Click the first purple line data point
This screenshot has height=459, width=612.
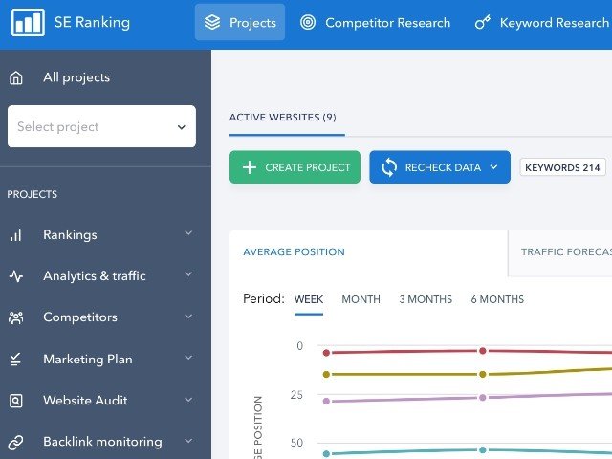(x=326, y=401)
